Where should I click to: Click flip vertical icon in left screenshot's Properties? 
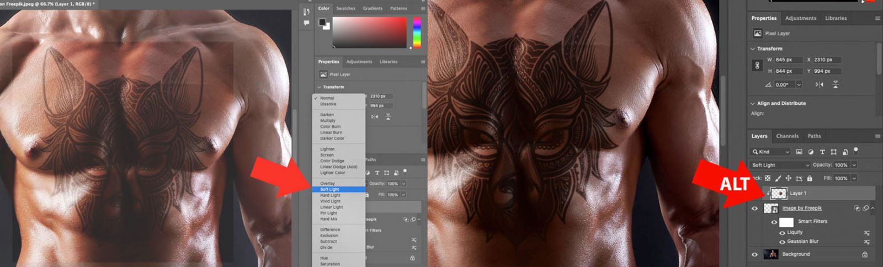[x=388, y=116]
